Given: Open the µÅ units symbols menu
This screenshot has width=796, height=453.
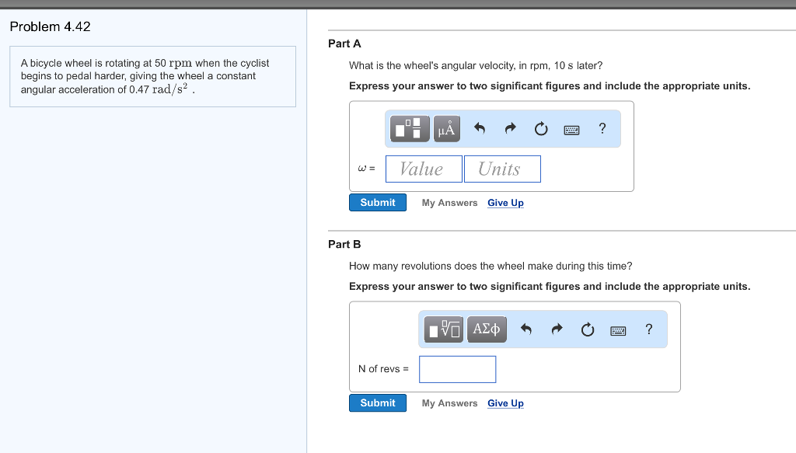Looking at the screenshot, I should (x=446, y=129).
